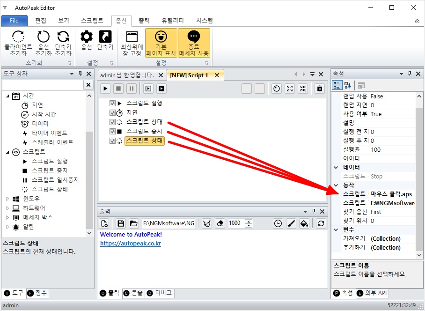Switch to the 외부 API tab

372,293
